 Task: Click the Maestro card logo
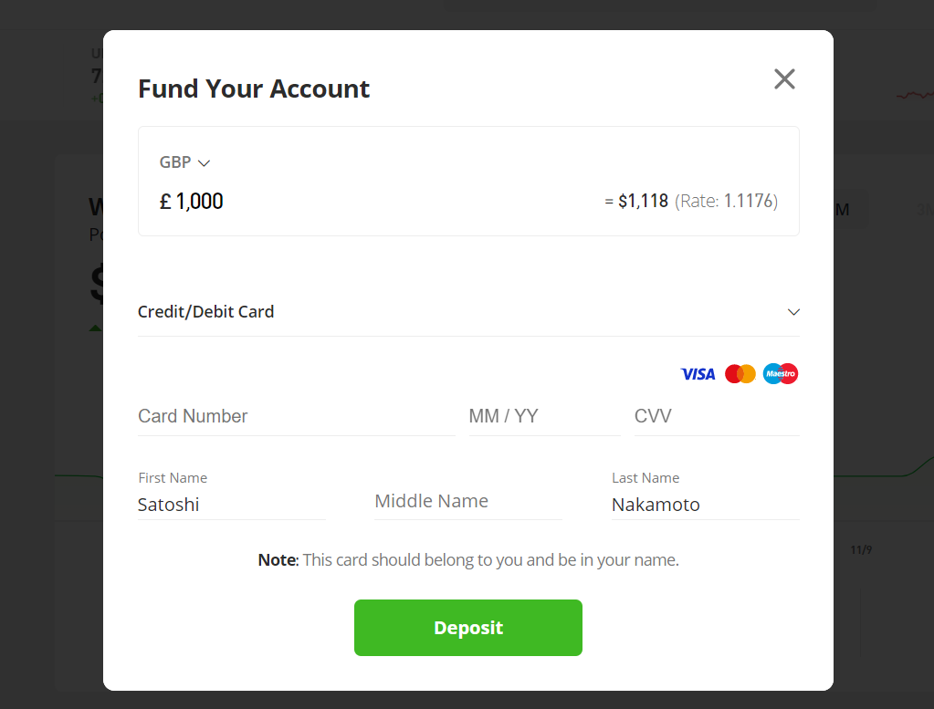pos(781,374)
